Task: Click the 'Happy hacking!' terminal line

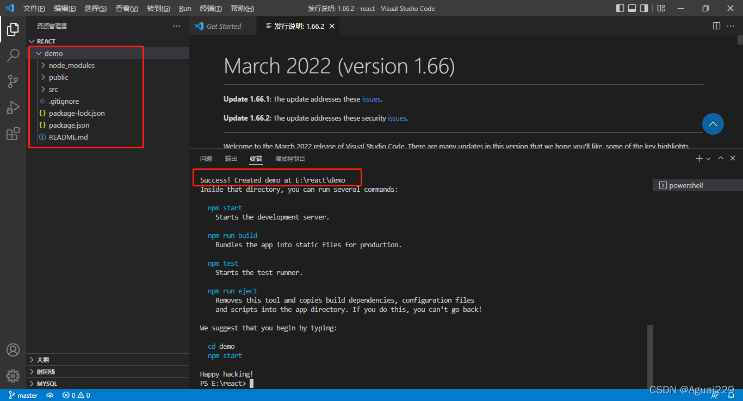Action: tap(227, 374)
